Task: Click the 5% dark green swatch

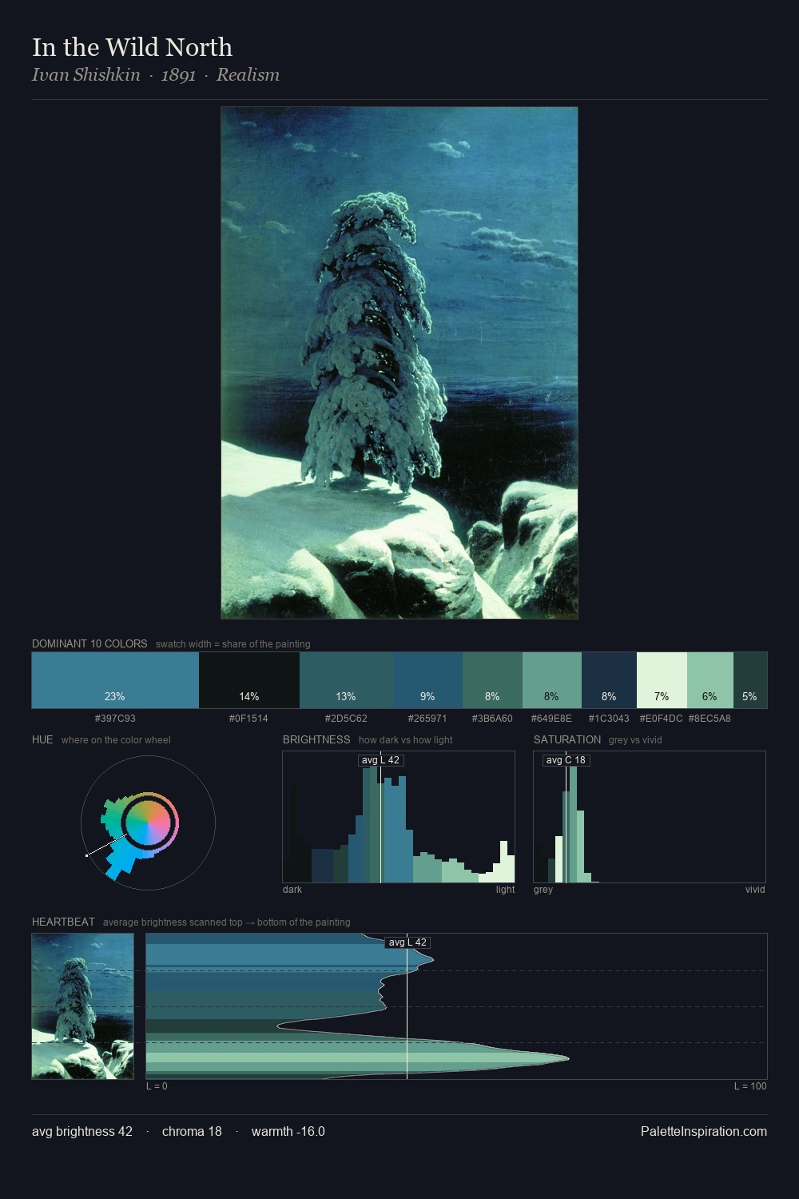Action: (750, 680)
